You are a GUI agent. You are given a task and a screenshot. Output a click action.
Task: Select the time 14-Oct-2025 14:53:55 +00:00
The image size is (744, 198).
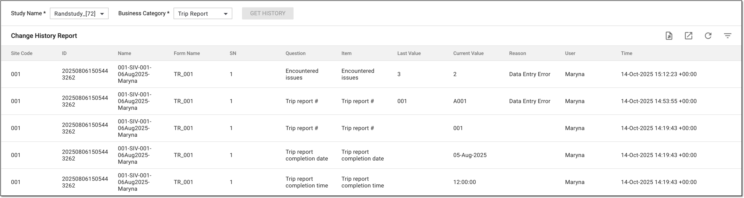pyautogui.click(x=659, y=101)
